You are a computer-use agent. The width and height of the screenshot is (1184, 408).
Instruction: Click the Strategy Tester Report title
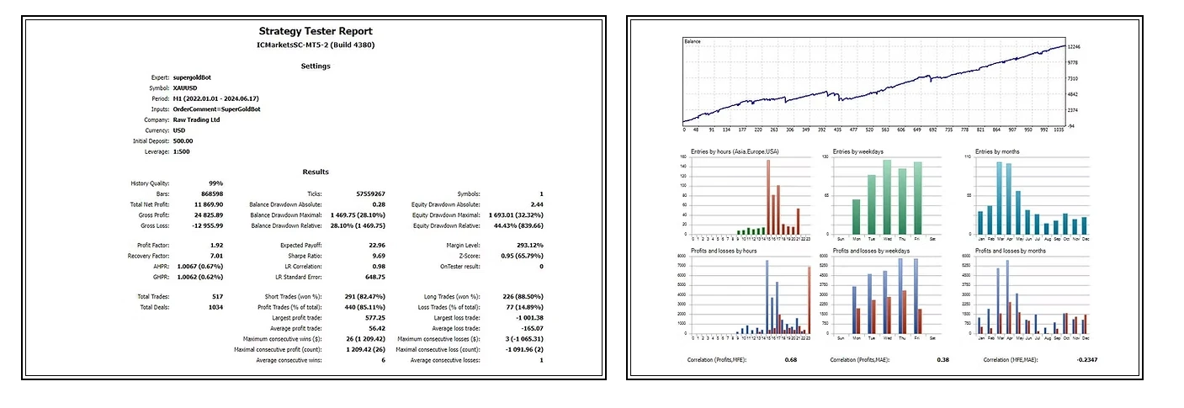click(x=316, y=31)
